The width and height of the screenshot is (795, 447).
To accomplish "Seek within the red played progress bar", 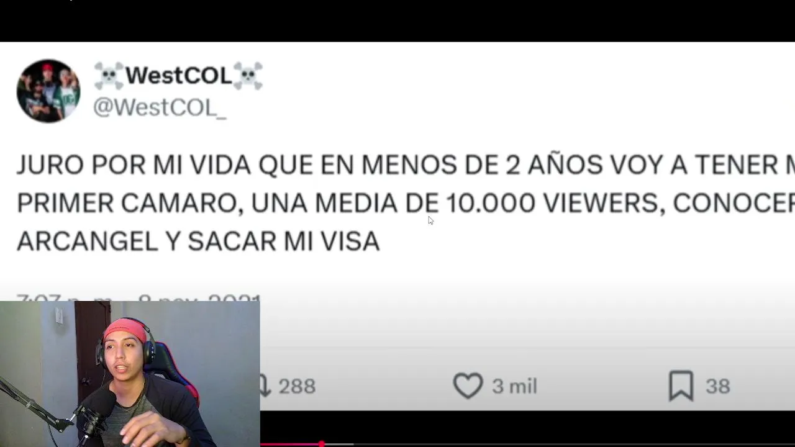I will pos(290,444).
